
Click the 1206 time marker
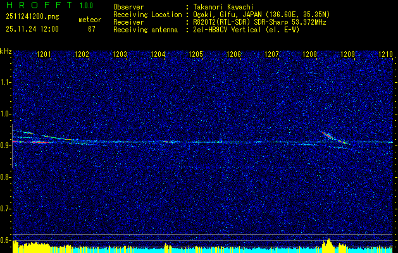[233, 54]
